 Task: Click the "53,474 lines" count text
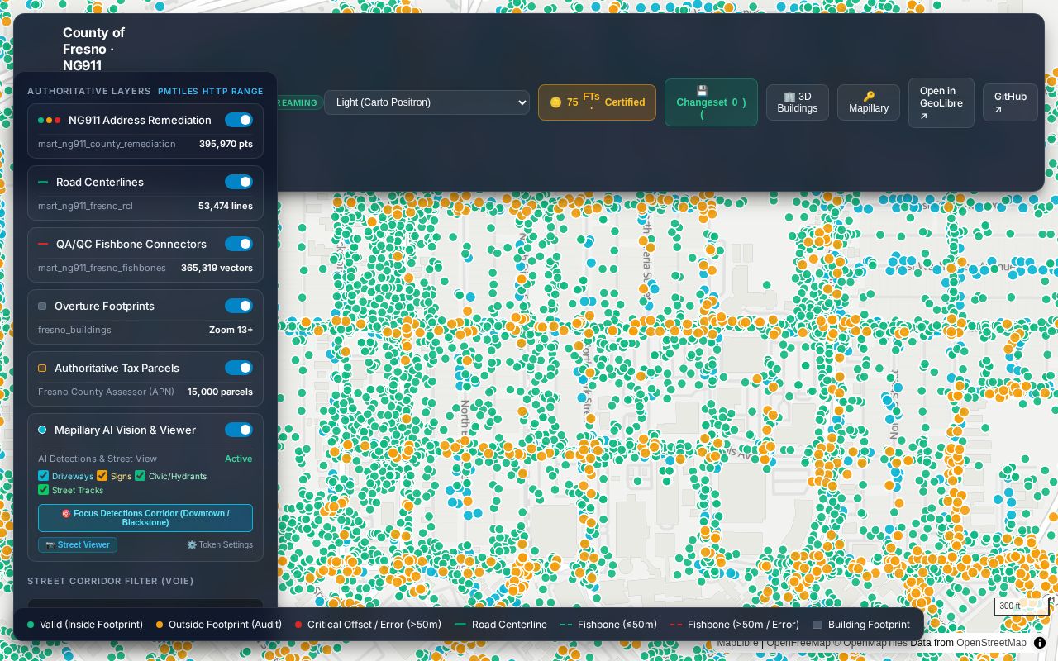coord(226,206)
